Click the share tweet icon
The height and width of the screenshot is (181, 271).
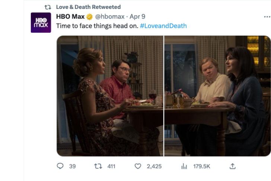pos(233,166)
